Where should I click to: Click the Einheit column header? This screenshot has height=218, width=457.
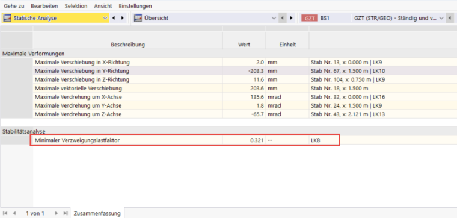tap(287, 45)
